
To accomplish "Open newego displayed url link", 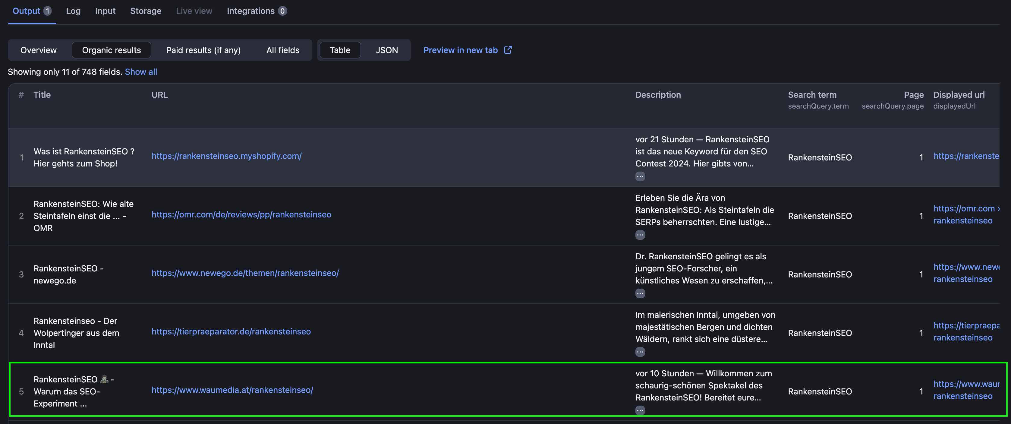I will coord(966,273).
